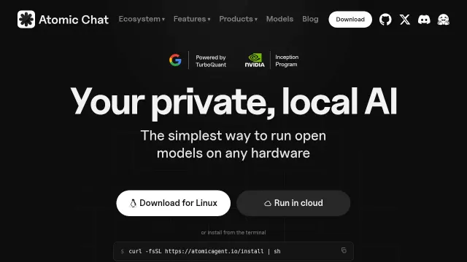Click the Atomic Chat title text

tap(74, 20)
